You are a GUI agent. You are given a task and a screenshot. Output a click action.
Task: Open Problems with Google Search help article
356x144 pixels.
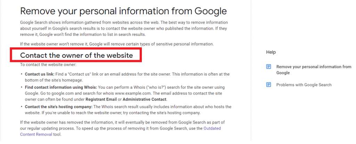tap(304, 85)
